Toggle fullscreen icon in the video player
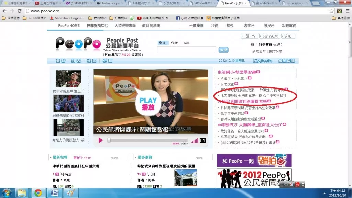This screenshot has height=198, width=352. [x=202, y=140]
